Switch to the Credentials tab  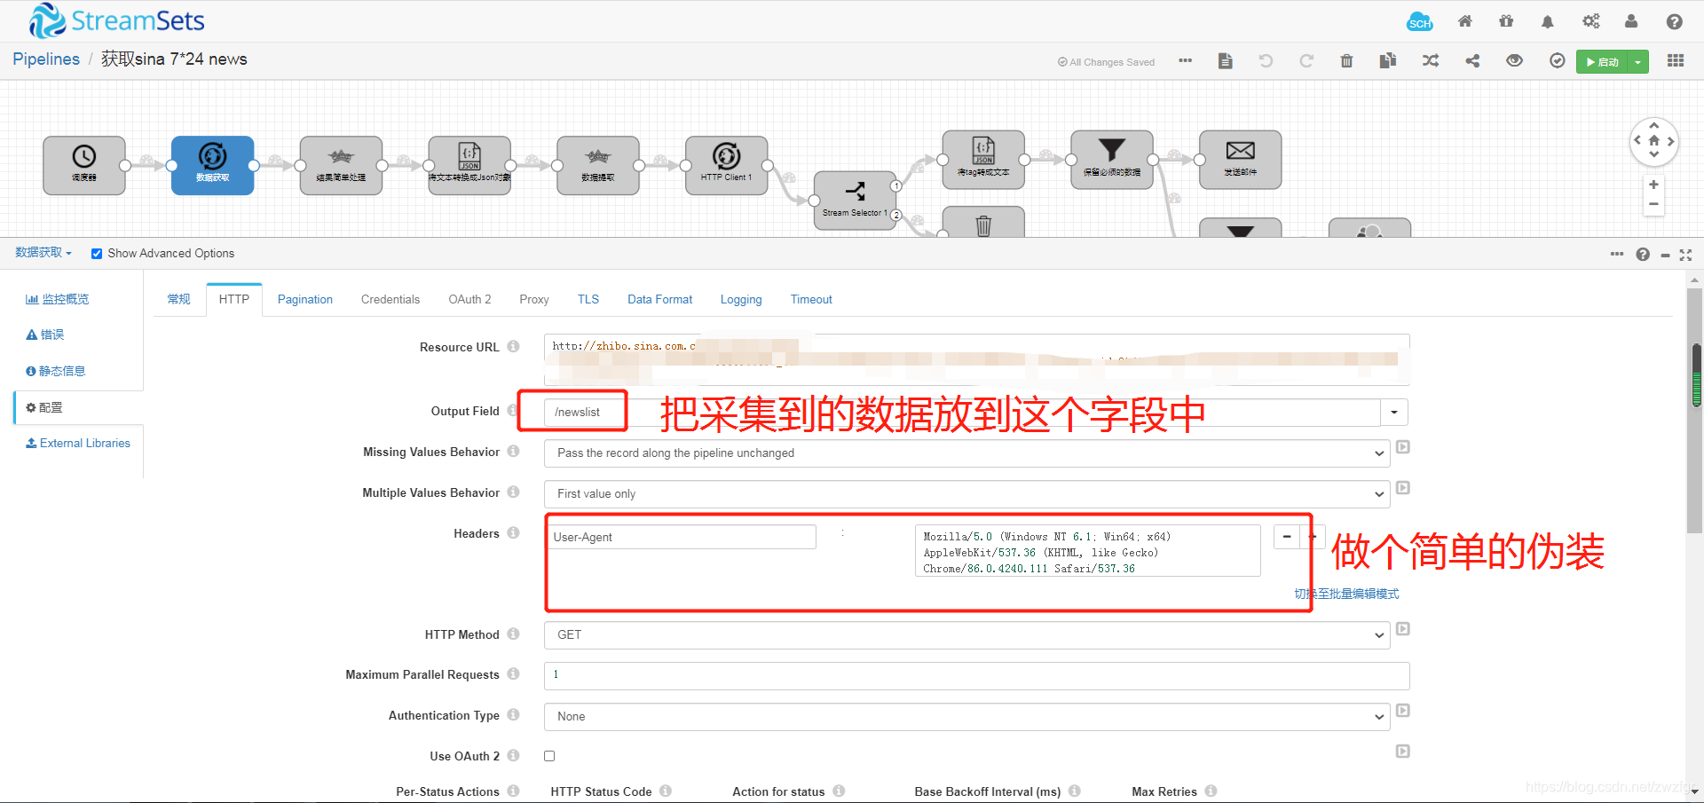(x=390, y=299)
